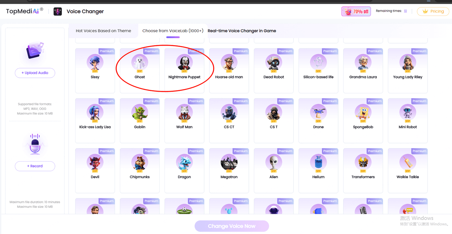Select the Wolf Man voice avatar
This screenshot has height=234, width=452.
tap(184, 113)
